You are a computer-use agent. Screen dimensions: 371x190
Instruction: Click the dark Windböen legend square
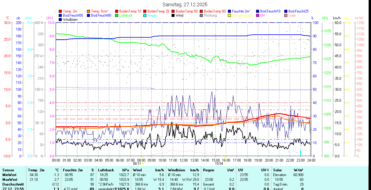61,20
